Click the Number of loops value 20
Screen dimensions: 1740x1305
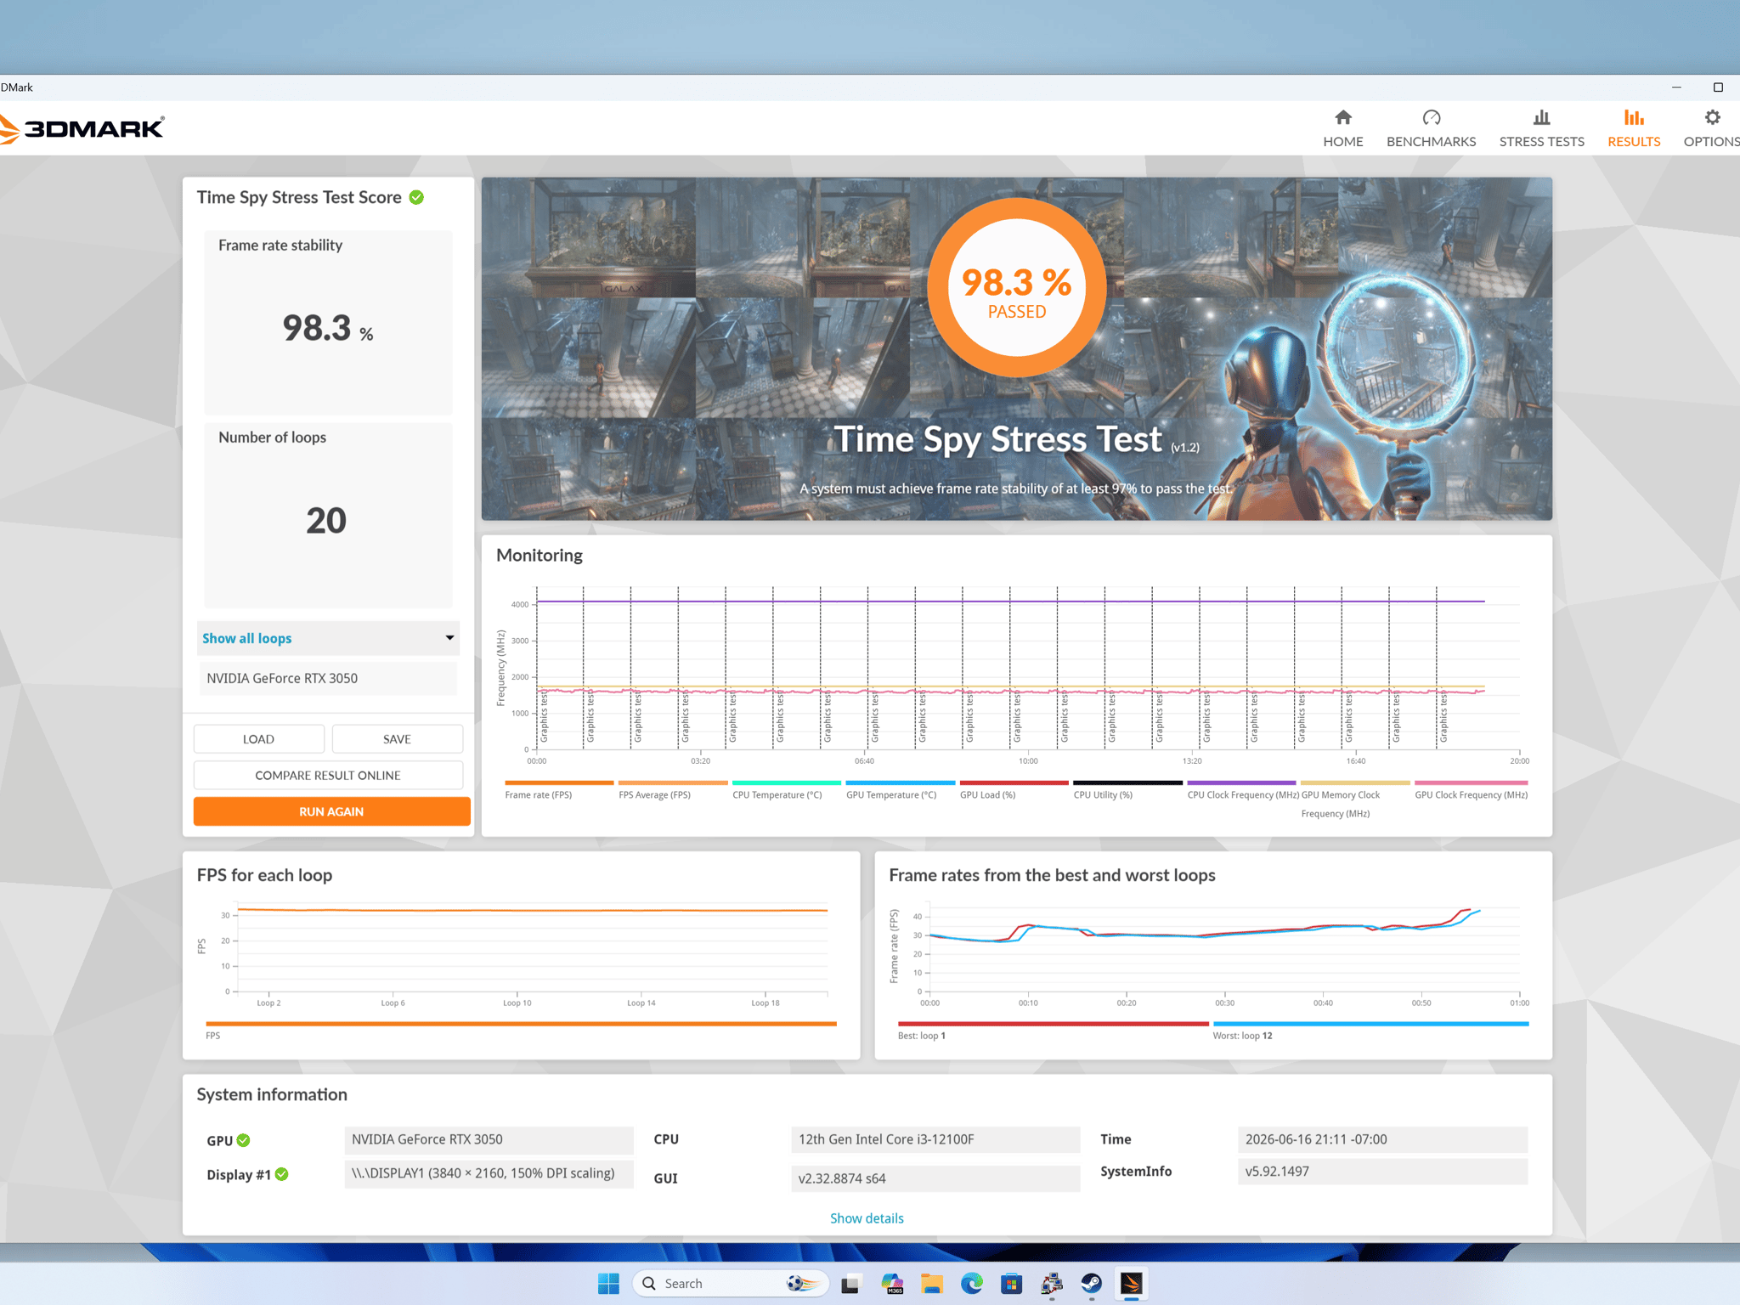(x=326, y=520)
